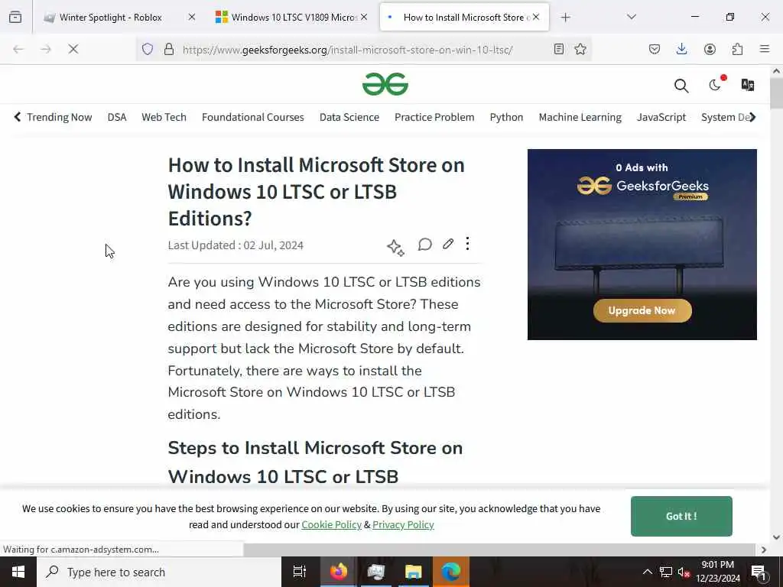Image resolution: width=783 pixels, height=587 pixels.
Task: Open Firefox account icon
Action: (710, 49)
